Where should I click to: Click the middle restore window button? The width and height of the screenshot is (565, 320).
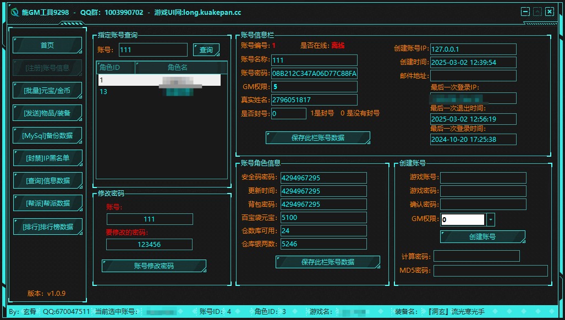[537, 12]
